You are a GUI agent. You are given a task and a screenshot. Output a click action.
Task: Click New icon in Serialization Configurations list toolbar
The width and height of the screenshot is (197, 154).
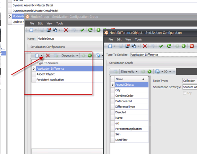coord(37,56)
